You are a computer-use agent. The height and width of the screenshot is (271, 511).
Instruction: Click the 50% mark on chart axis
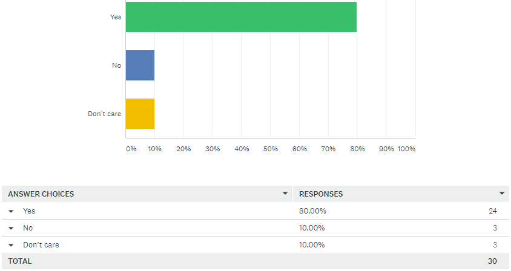pyautogui.click(x=270, y=149)
